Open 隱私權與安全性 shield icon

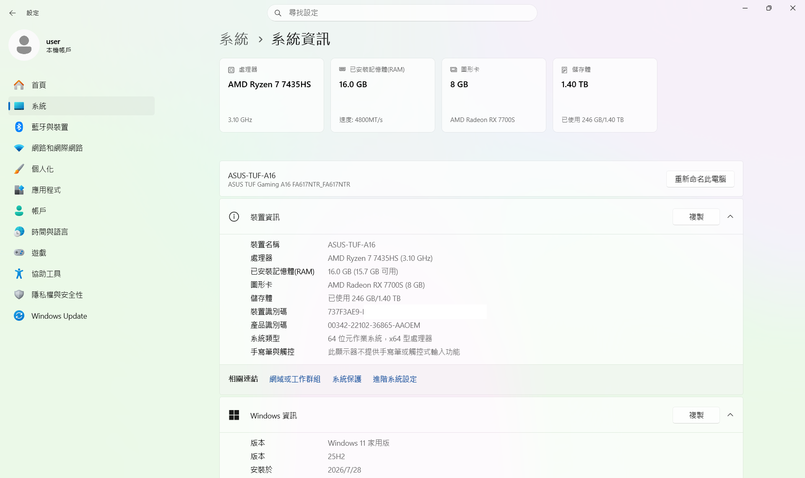click(19, 295)
